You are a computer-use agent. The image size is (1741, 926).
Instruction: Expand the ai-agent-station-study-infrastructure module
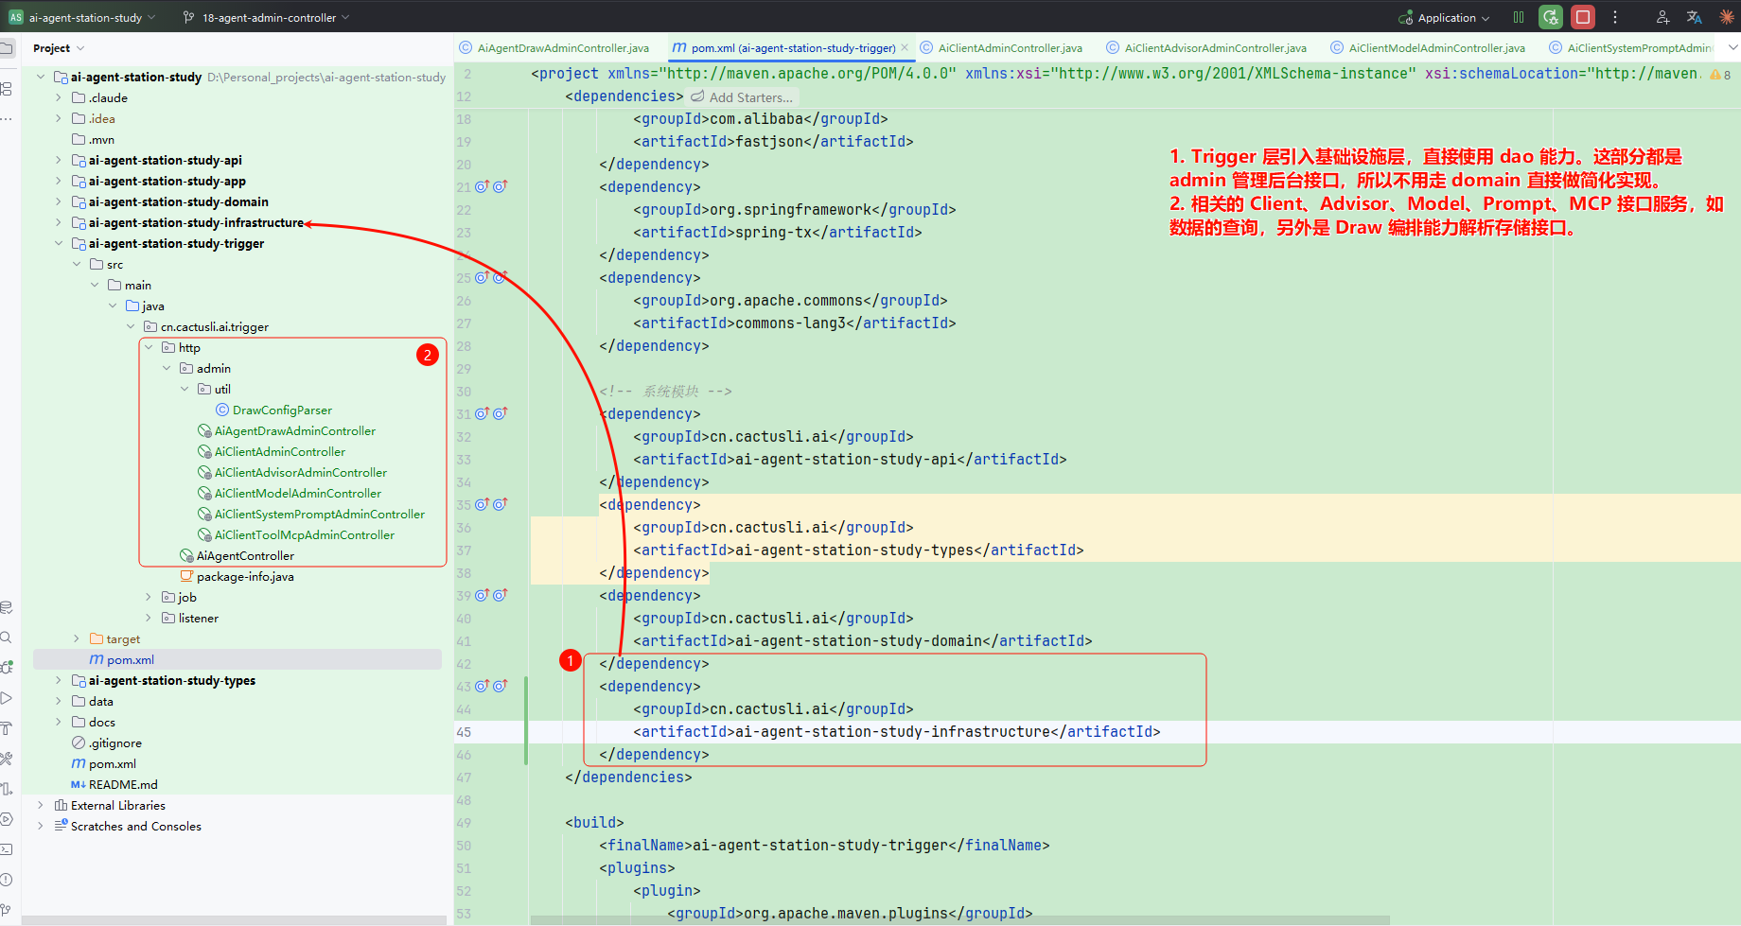click(x=59, y=222)
